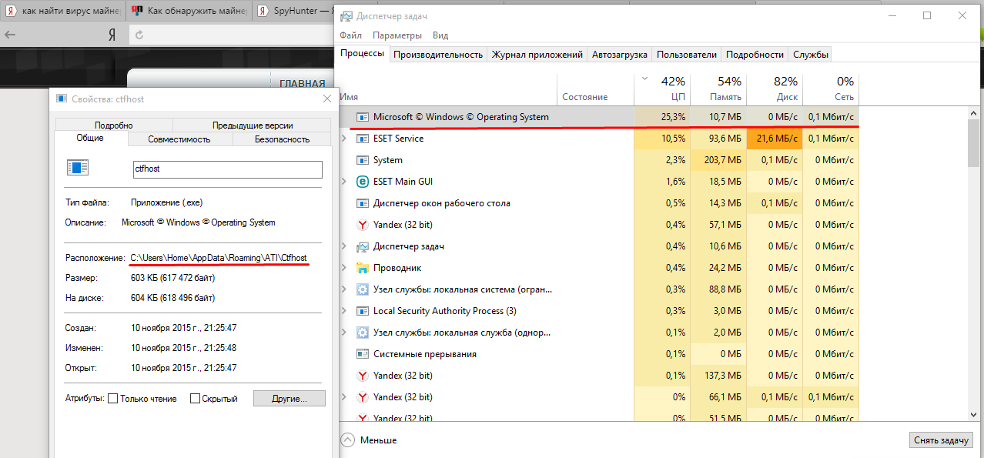Image resolution: width=984 pixels, height=458 pixels.
Task: Click the Yandex Я home icon in browser
Action: pyautogui.click(x=112, y=35)
